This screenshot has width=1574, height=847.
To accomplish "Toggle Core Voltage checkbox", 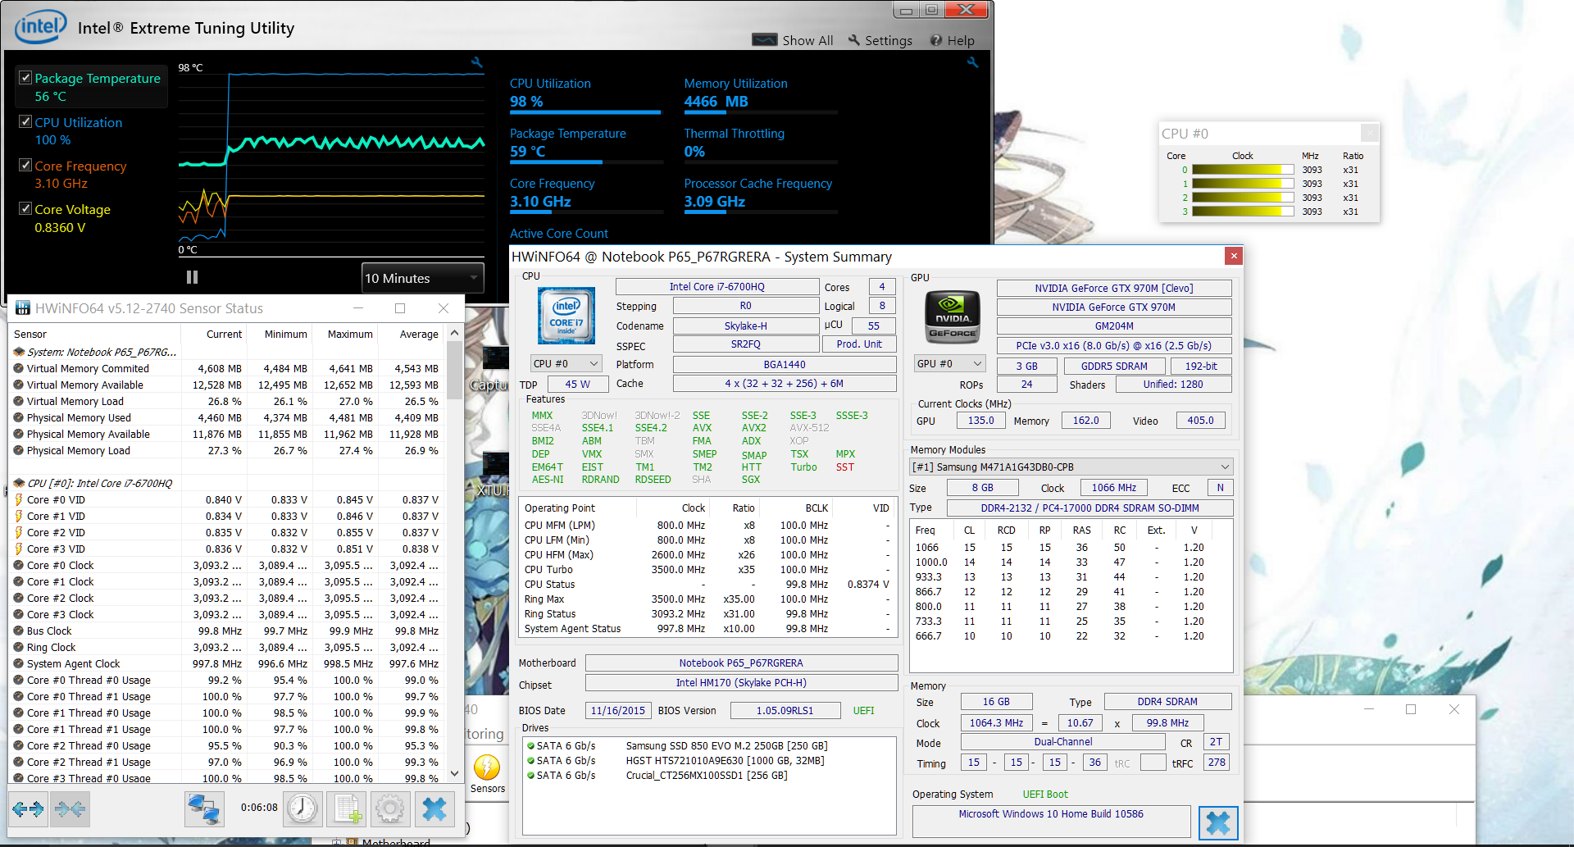I will coord(25,208).
